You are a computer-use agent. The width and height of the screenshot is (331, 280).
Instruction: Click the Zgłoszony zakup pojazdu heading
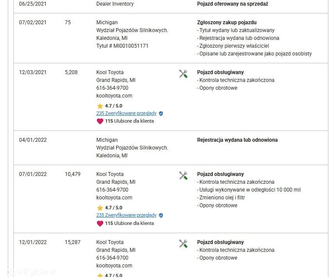[x=227, y=23]
